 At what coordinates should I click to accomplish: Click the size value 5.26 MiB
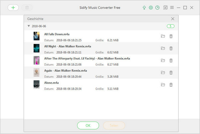click(113, 77)
